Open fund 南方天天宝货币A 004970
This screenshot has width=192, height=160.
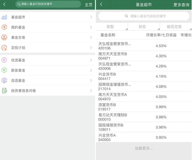[144, 97]
